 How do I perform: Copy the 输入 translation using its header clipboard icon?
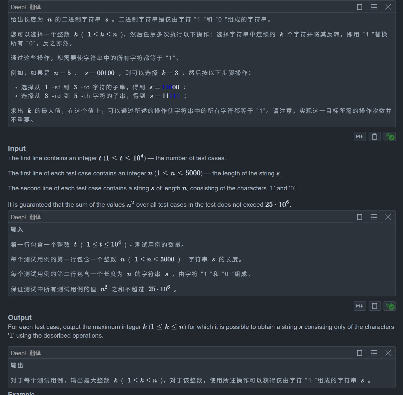click(x=359, y=217)
